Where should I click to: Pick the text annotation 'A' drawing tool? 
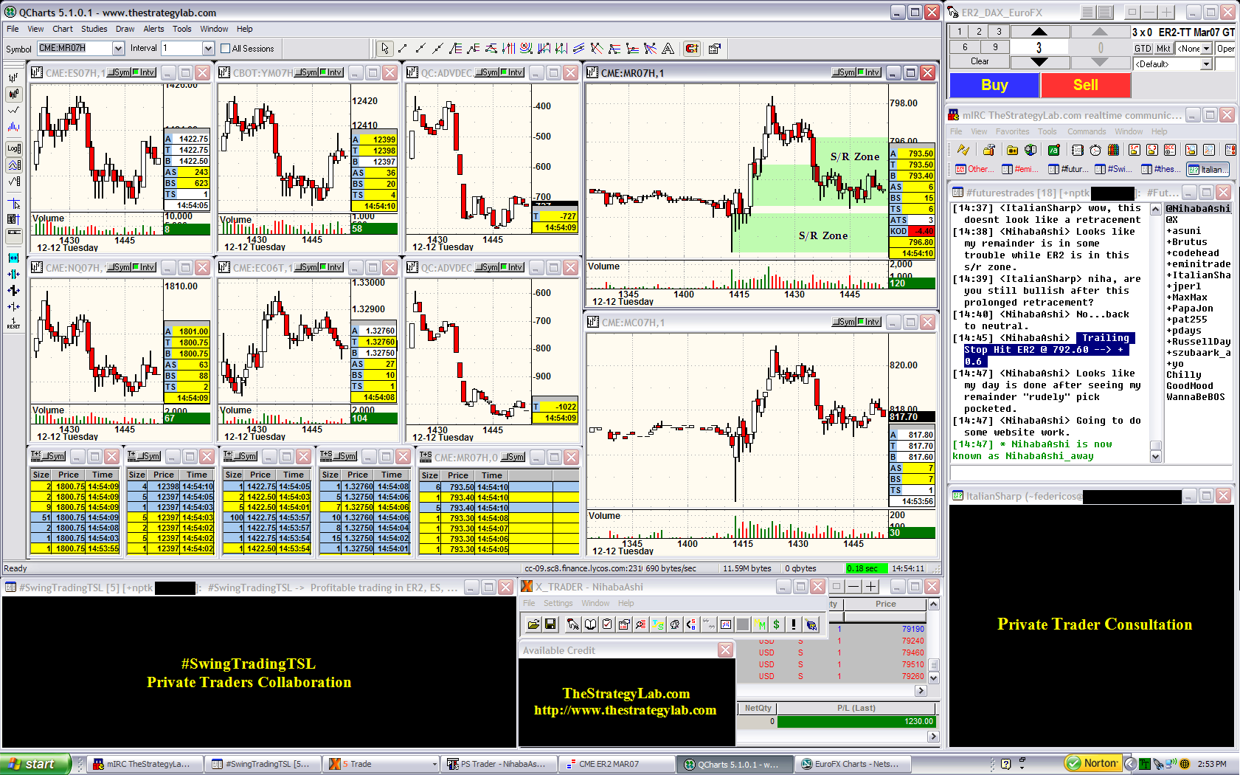coord(668,49)
